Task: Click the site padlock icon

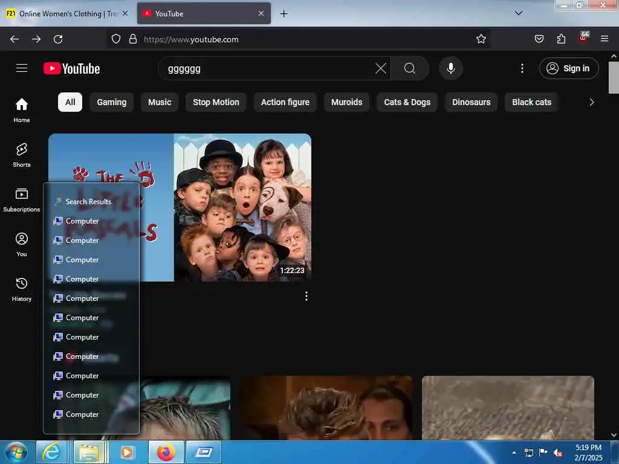Action: point(133,39)
